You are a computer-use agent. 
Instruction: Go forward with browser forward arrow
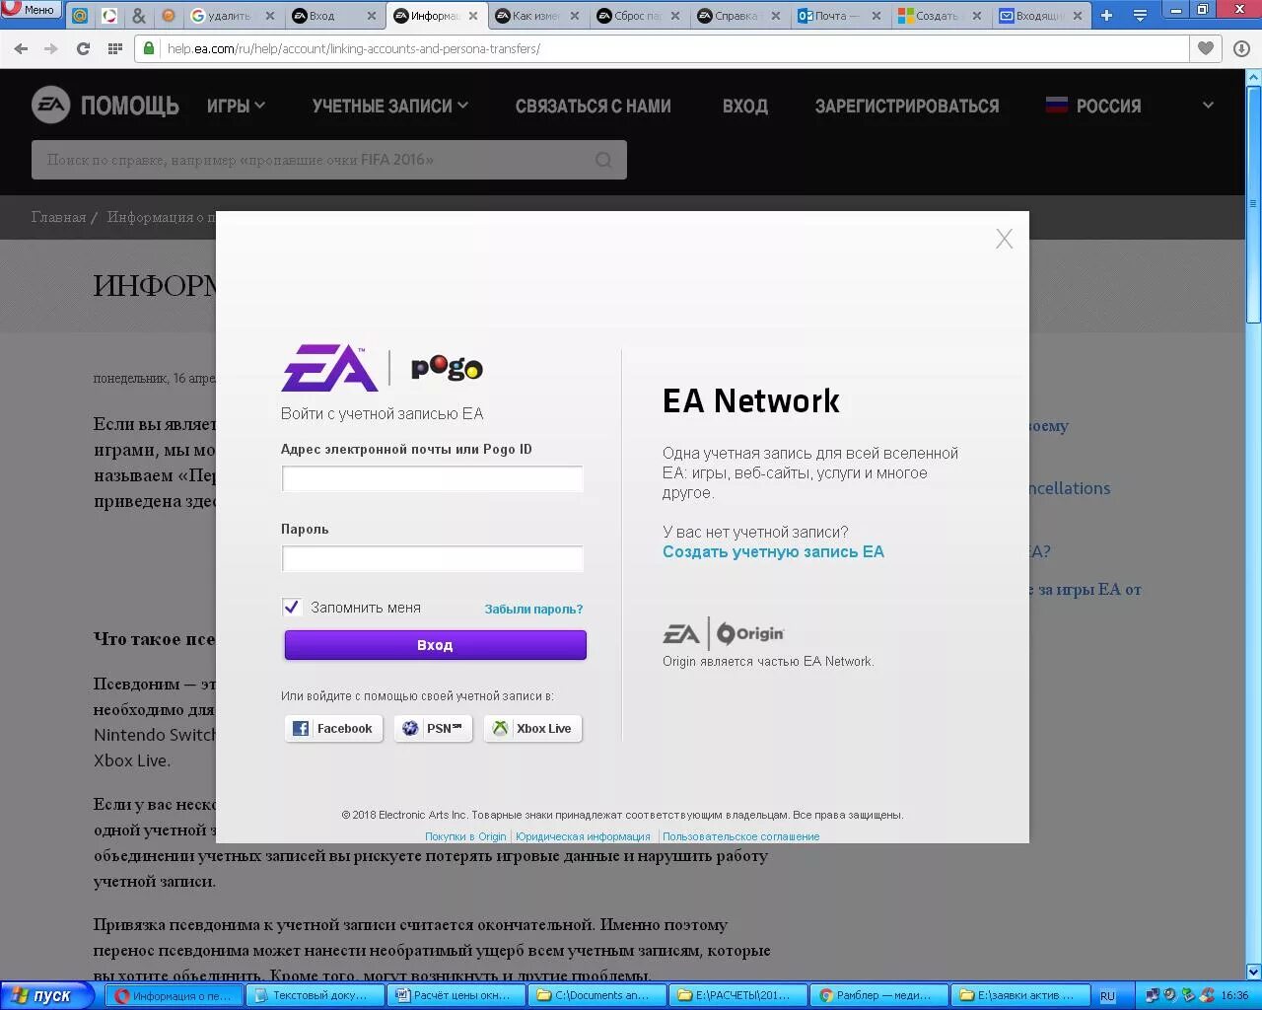pos(51,48)
